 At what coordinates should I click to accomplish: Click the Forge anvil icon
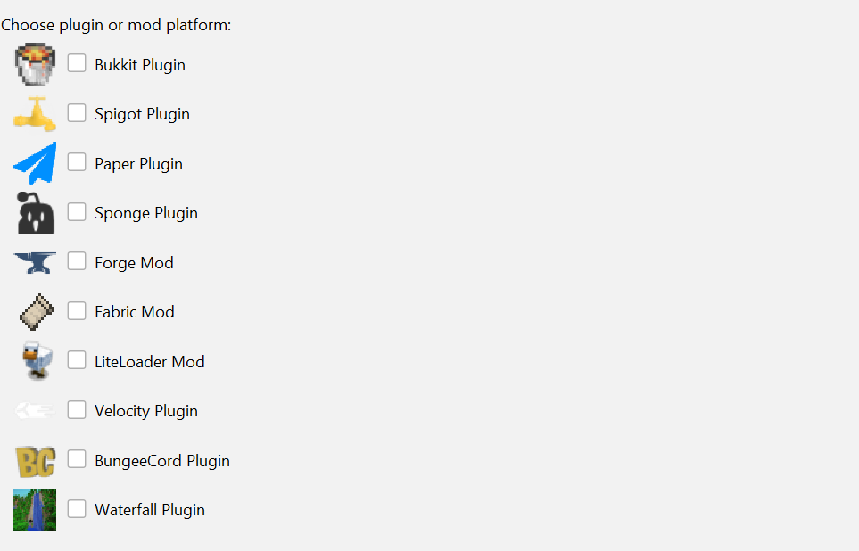(x=34, y=261)
